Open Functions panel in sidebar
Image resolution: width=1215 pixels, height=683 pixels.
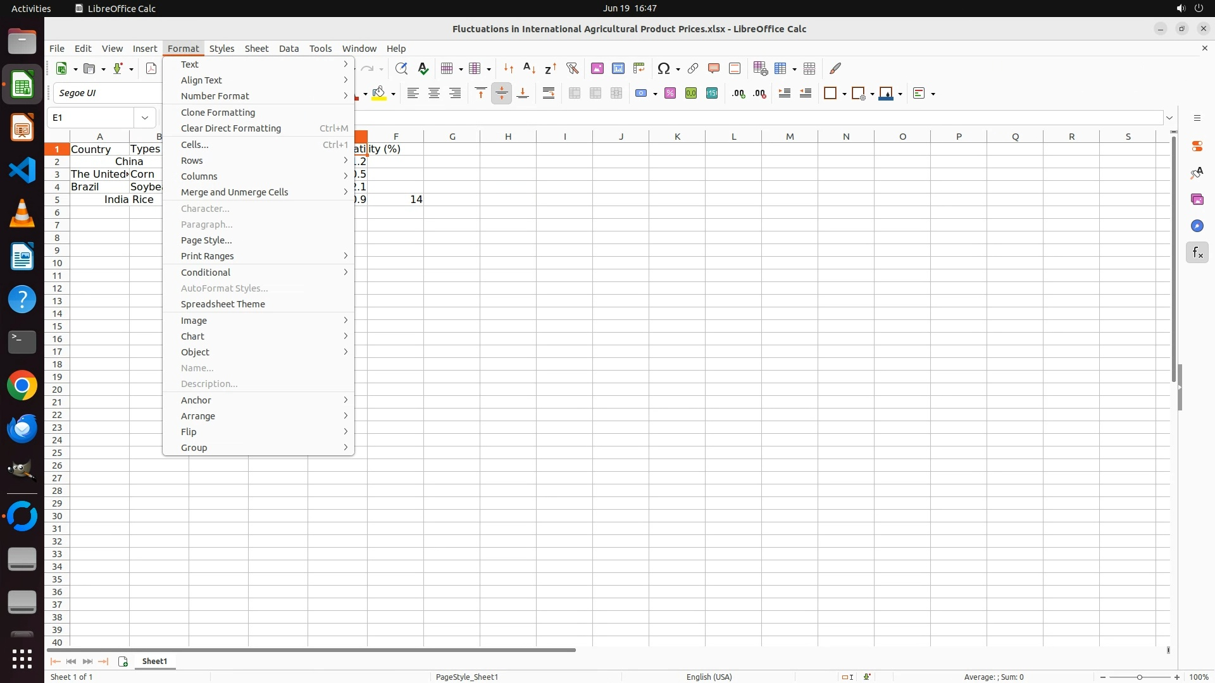pos(1197,253)
